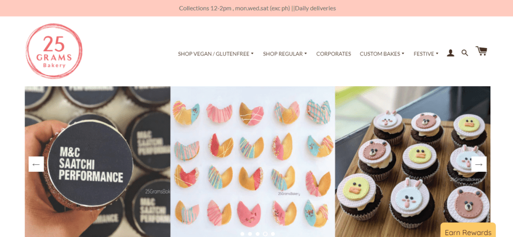Click the 25 Grams Bakery logo
Image resolution: width=513 pixels, height=237 pixels.
coord(54,51)
